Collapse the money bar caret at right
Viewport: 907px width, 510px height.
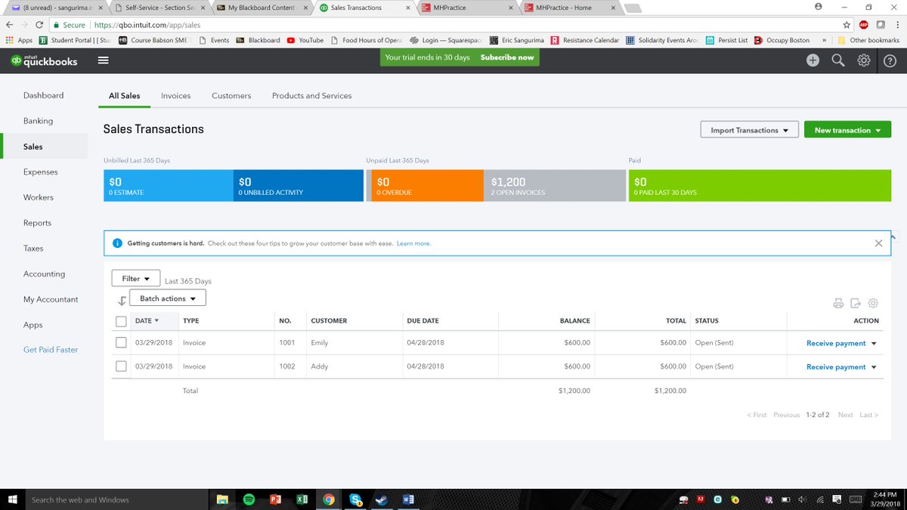[x=893, y=237]
